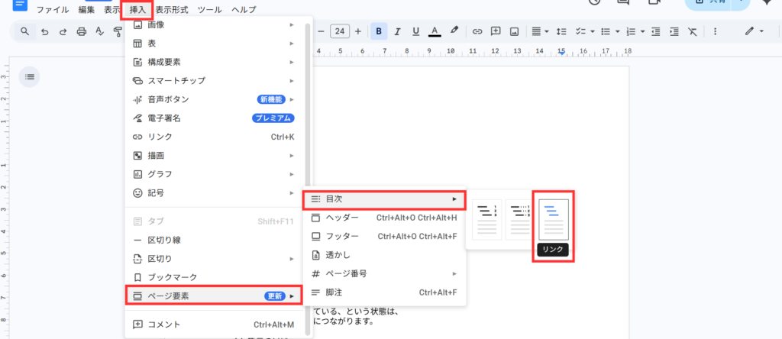Click the clear formatting icon
This screenshot has width=782, height=339.
[692, 31]
